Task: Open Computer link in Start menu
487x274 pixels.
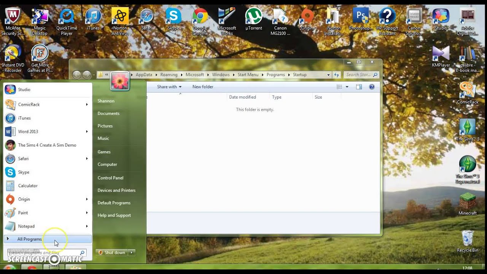Action: coord(107,164)
